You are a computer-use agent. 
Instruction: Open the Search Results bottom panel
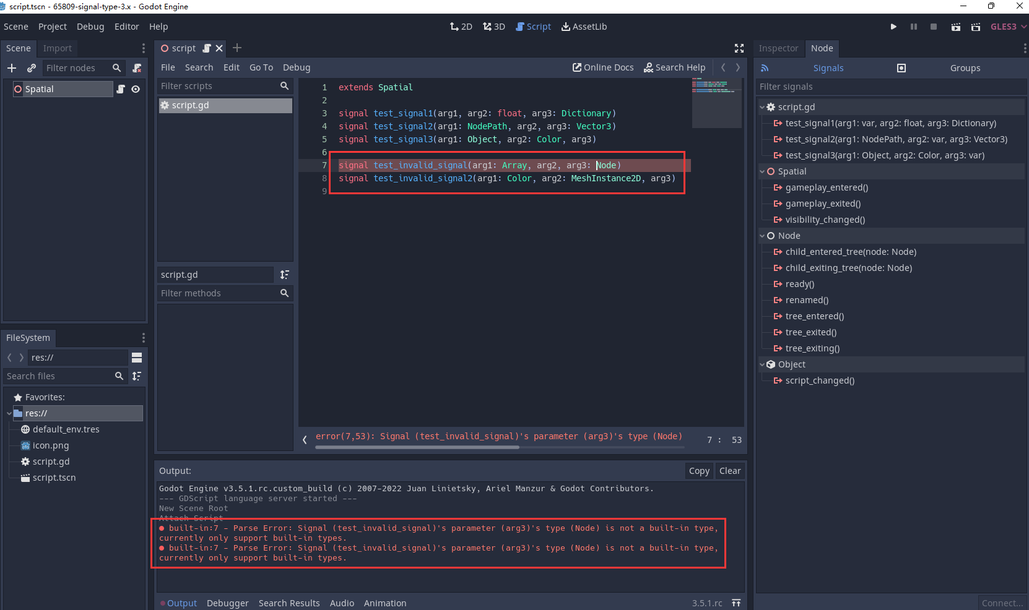289,603
